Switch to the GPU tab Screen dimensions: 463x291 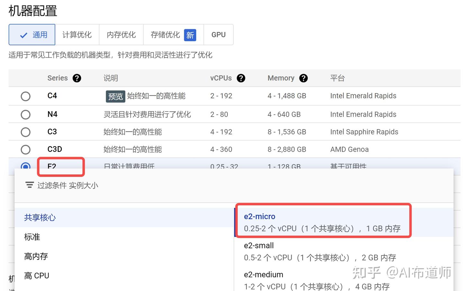pos(219,35)
